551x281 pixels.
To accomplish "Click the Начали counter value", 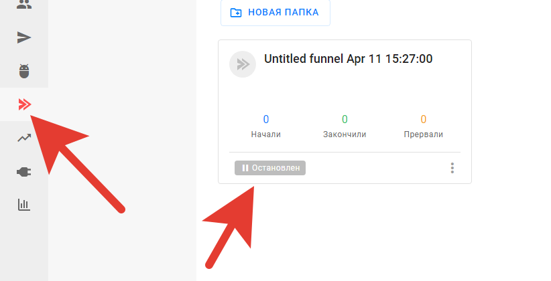I will coord(266,119).
